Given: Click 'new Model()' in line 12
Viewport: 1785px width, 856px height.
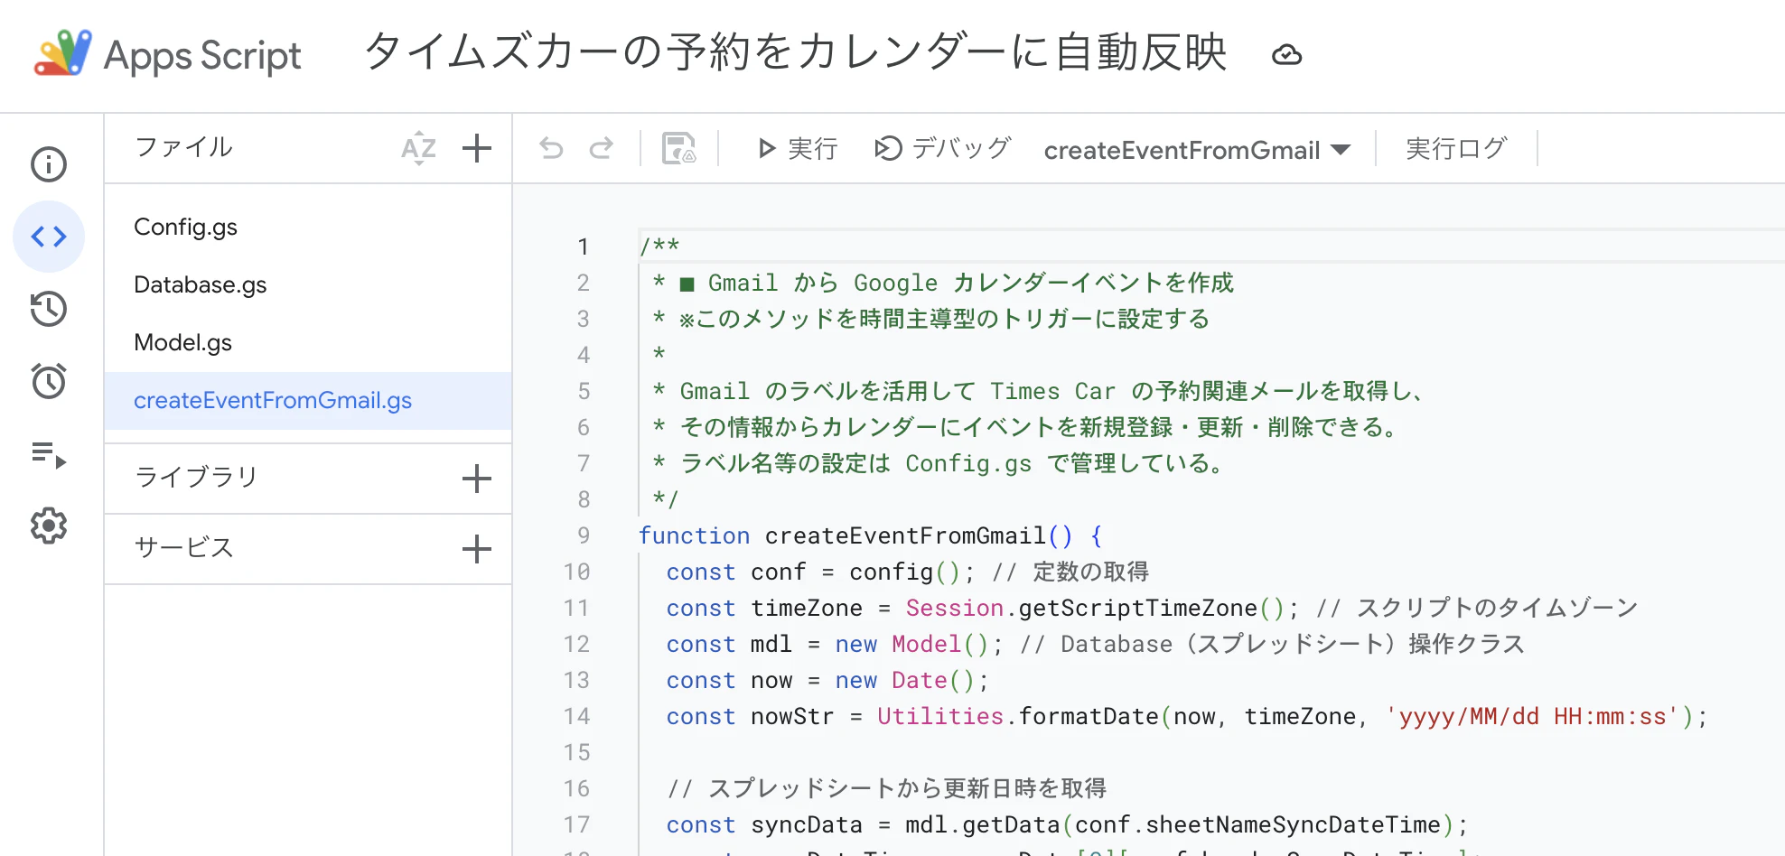Looking at the screenshot, I should (912, 644).
